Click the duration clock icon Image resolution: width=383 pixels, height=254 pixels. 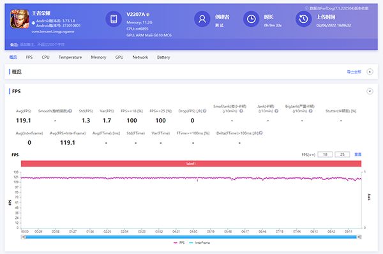click(251, 19)
